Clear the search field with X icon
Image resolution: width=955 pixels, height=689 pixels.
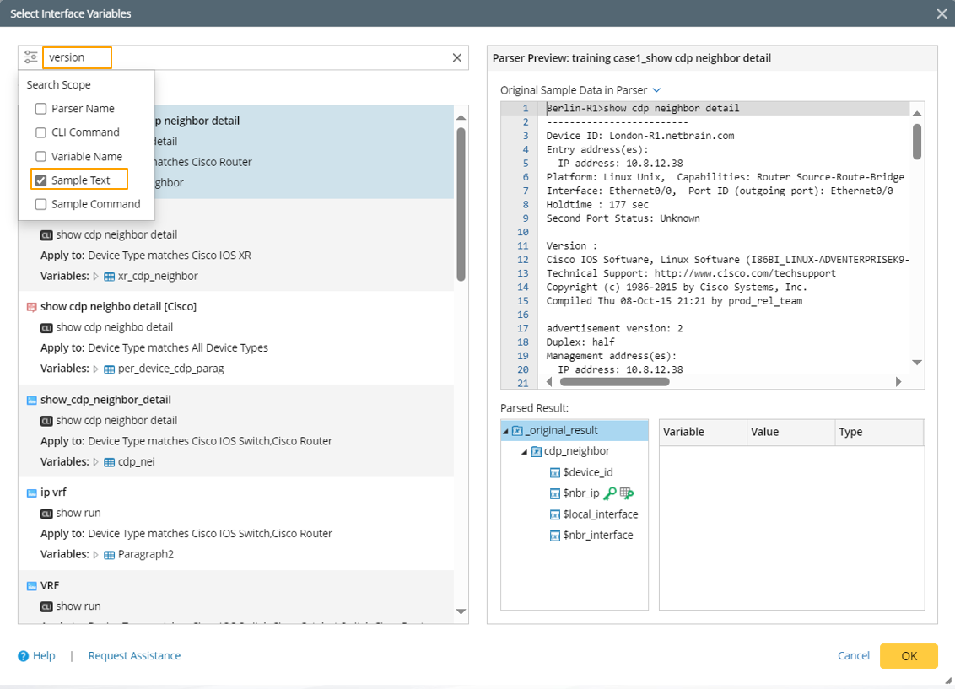point(456,57)
